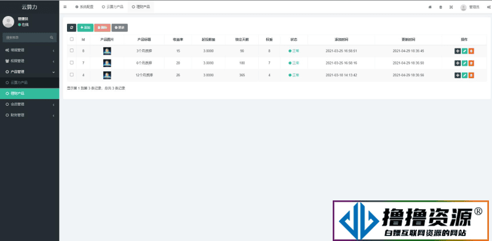Tick the select-all checkbox in the table header

click(x=72, y=39)
